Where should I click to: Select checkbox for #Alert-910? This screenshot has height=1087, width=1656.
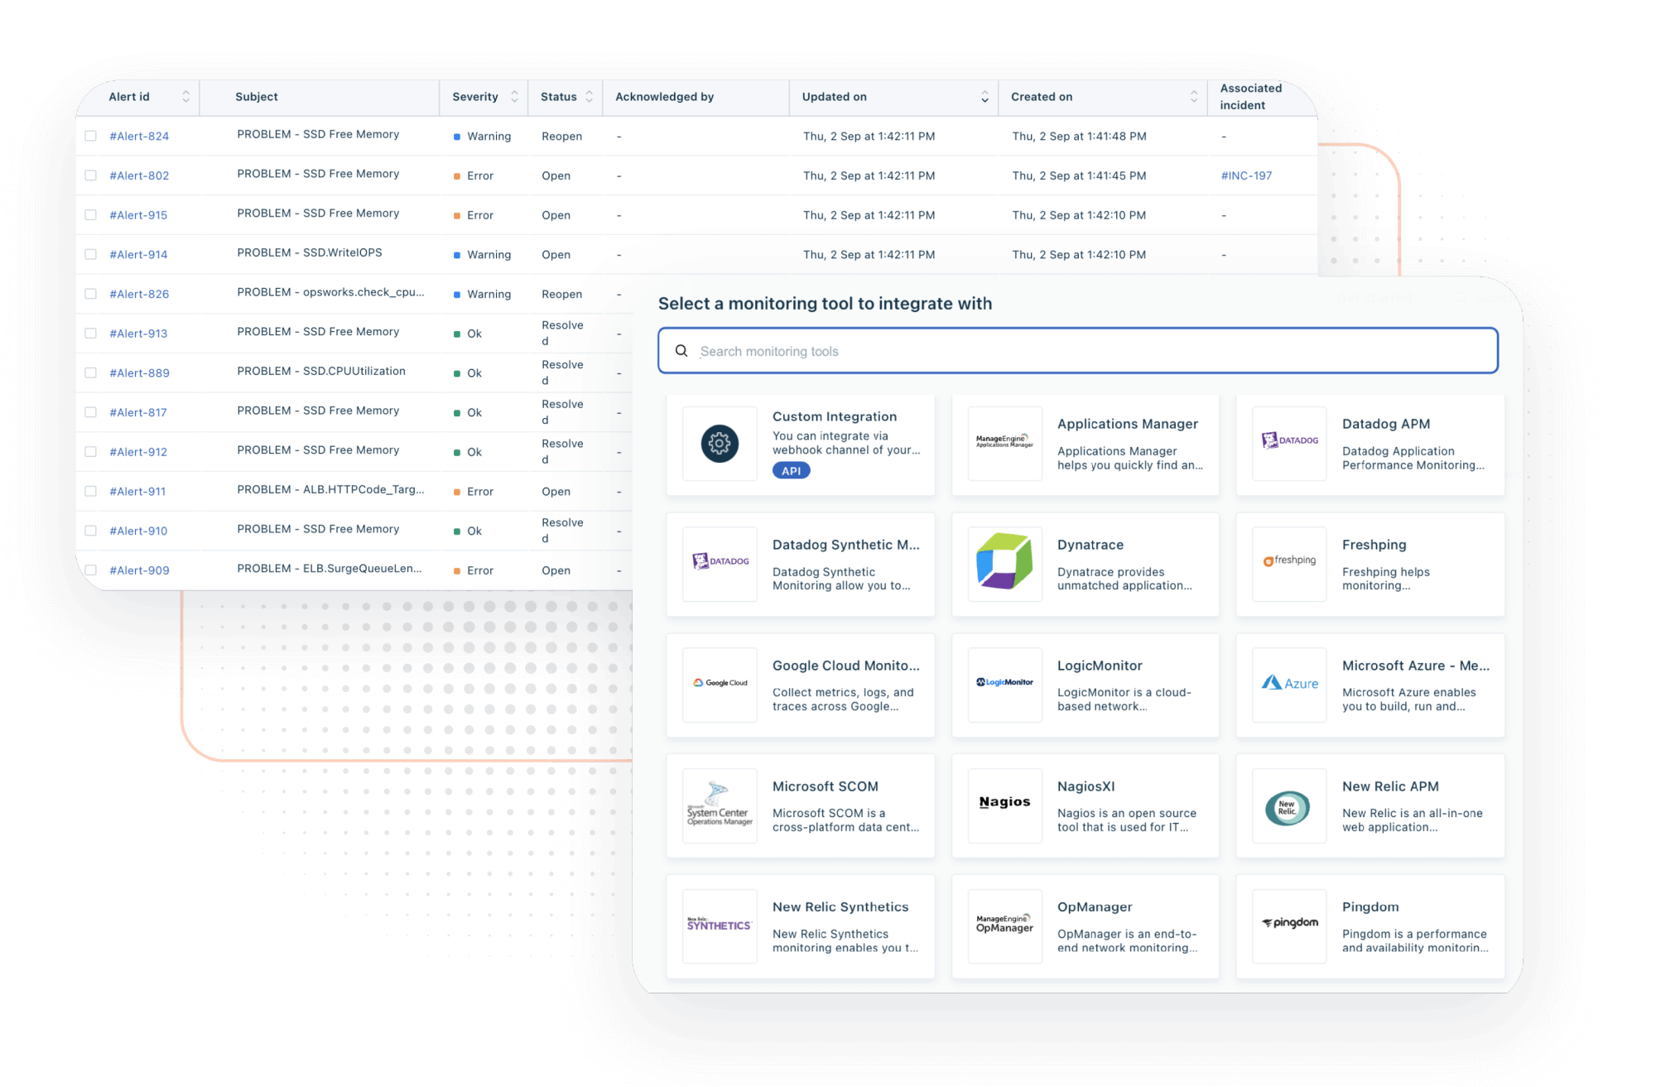click(91, 531)
